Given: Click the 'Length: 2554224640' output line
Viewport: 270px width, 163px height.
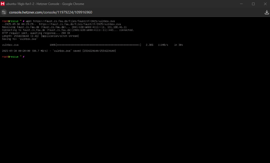Looking at the screenshot, I should pyautogui.click(x=40, y=36).
